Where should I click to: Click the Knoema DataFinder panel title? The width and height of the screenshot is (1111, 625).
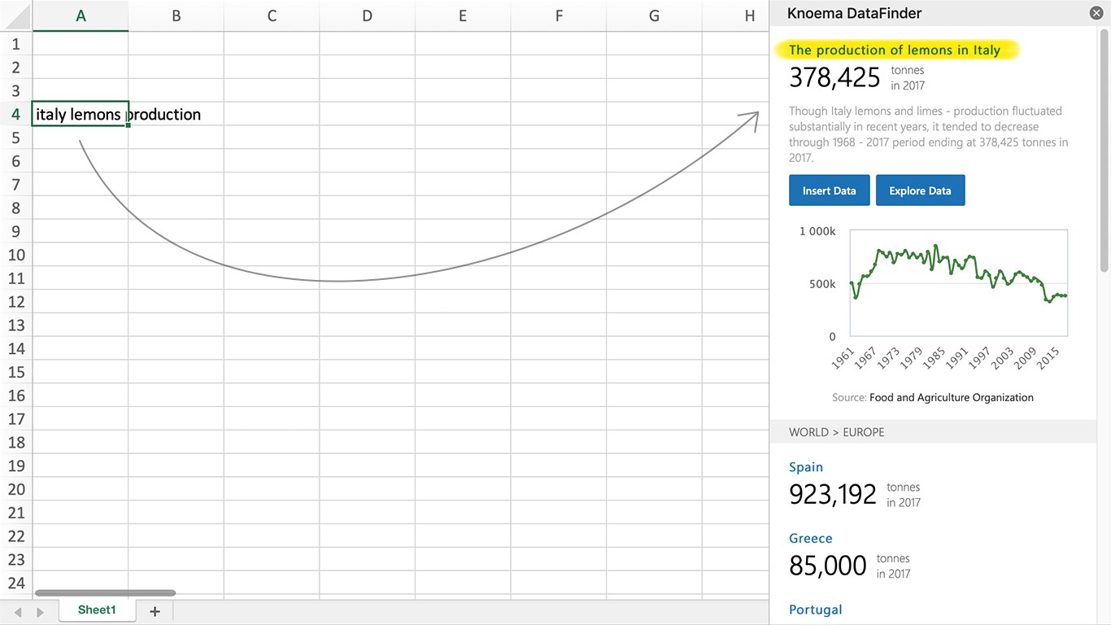[854, 13]
